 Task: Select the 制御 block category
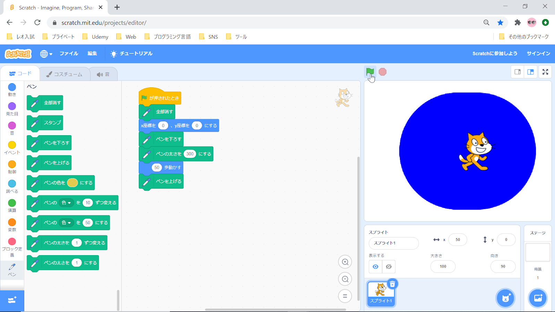pos(12,167)
